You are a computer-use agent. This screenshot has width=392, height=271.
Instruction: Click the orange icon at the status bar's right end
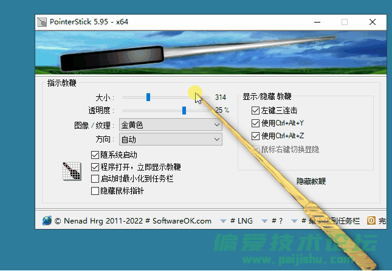point(371,221)
